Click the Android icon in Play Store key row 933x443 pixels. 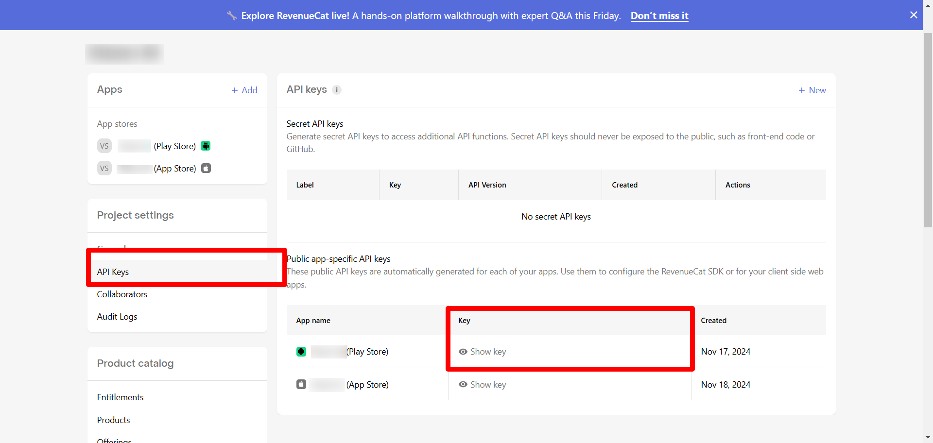301,352
